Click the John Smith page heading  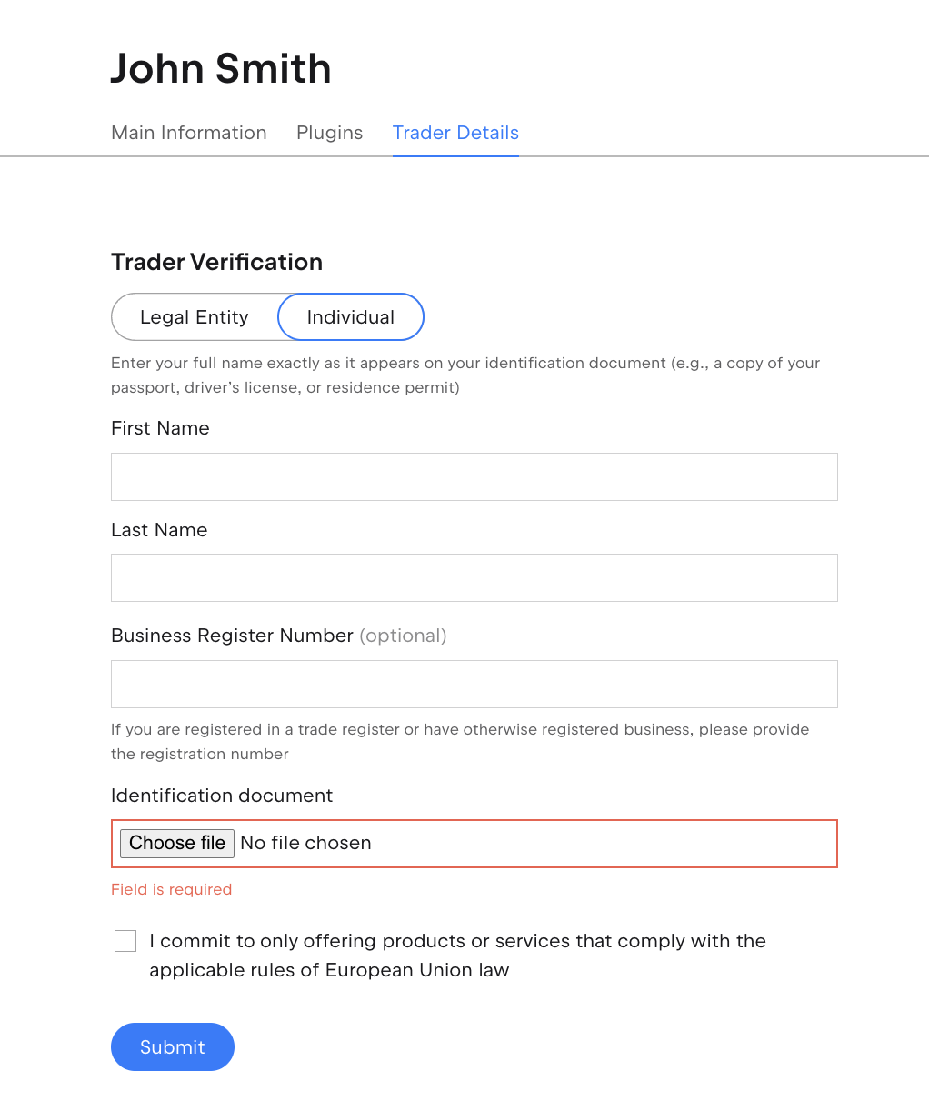click(221, 69)
